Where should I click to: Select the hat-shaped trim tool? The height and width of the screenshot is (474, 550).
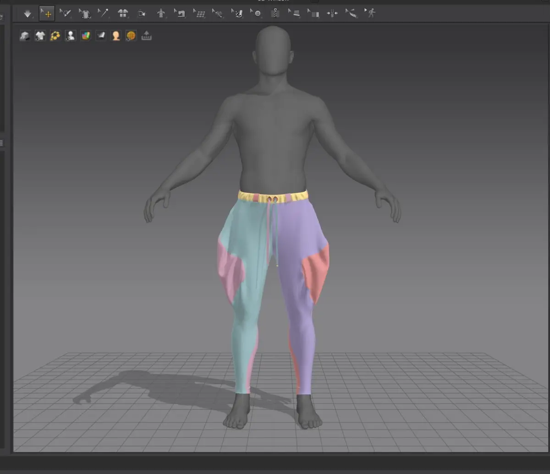tap(295, 14)
